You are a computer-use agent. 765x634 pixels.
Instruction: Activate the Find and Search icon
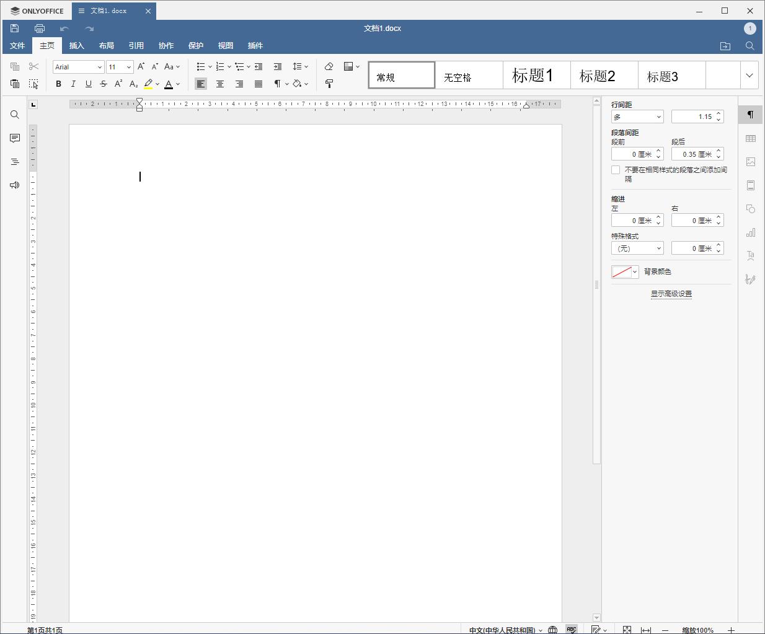(x=14, y=115)
